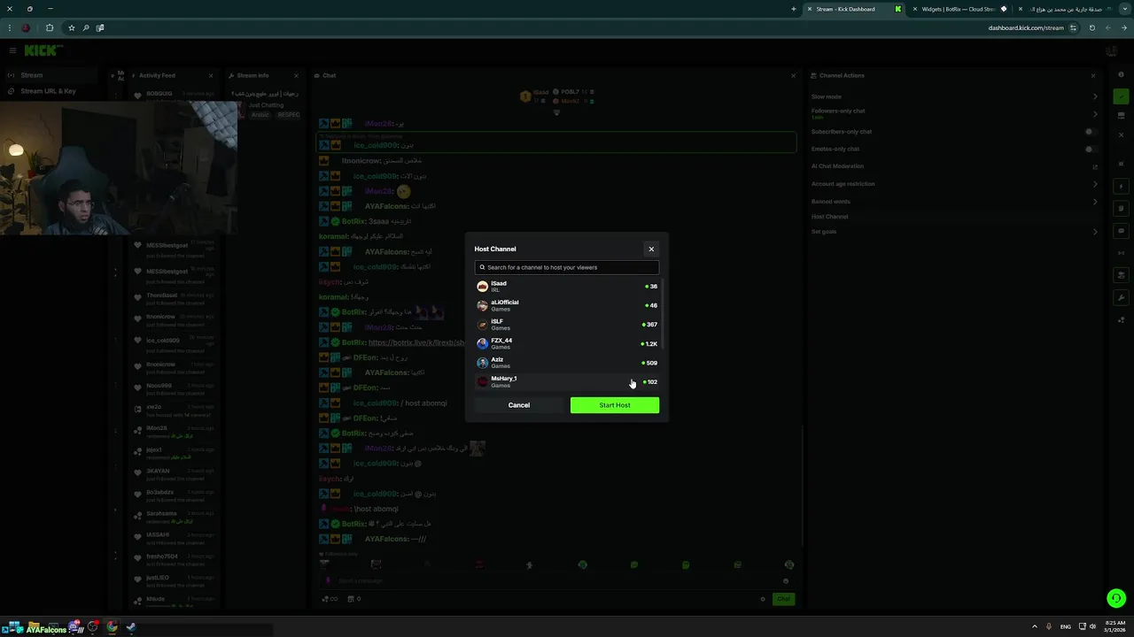Click the Cancel button
The image size is (1134, 637).
coord(519,405)
